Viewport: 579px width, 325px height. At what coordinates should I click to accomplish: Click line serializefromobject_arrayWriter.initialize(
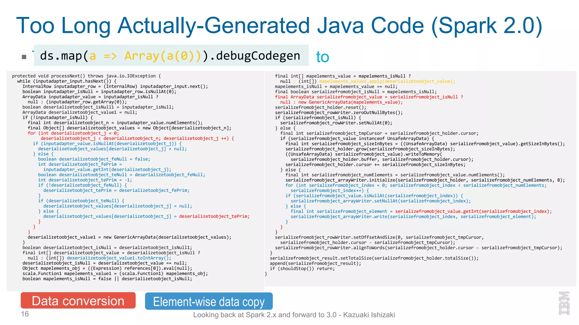[425, 180]
